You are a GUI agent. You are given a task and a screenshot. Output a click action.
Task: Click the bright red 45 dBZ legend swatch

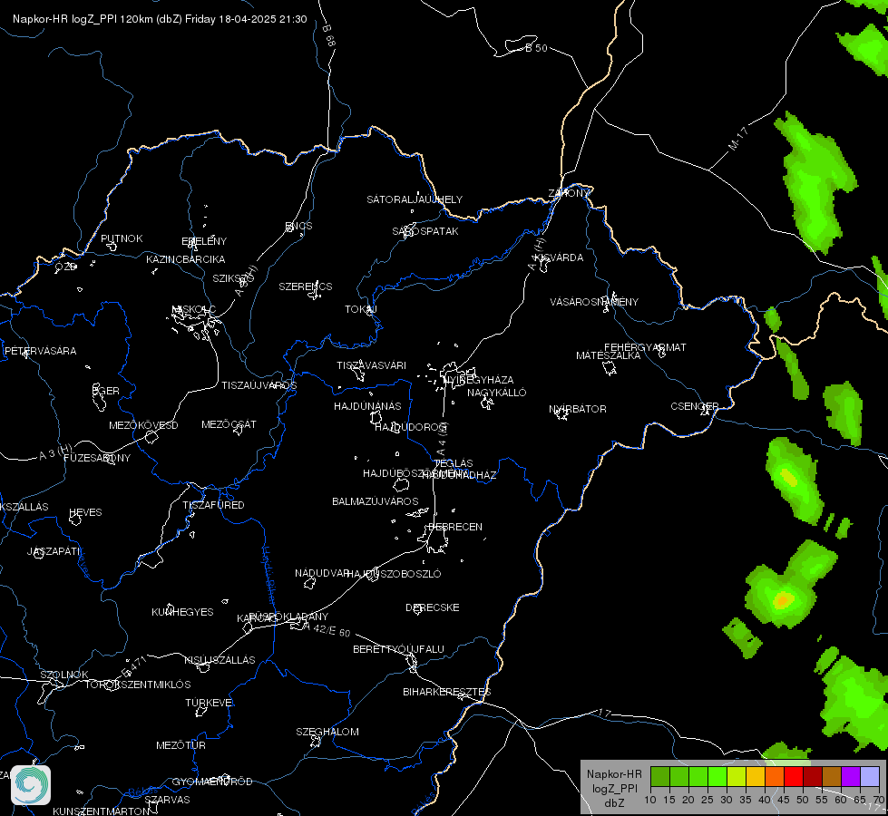[x=794, y=777]
